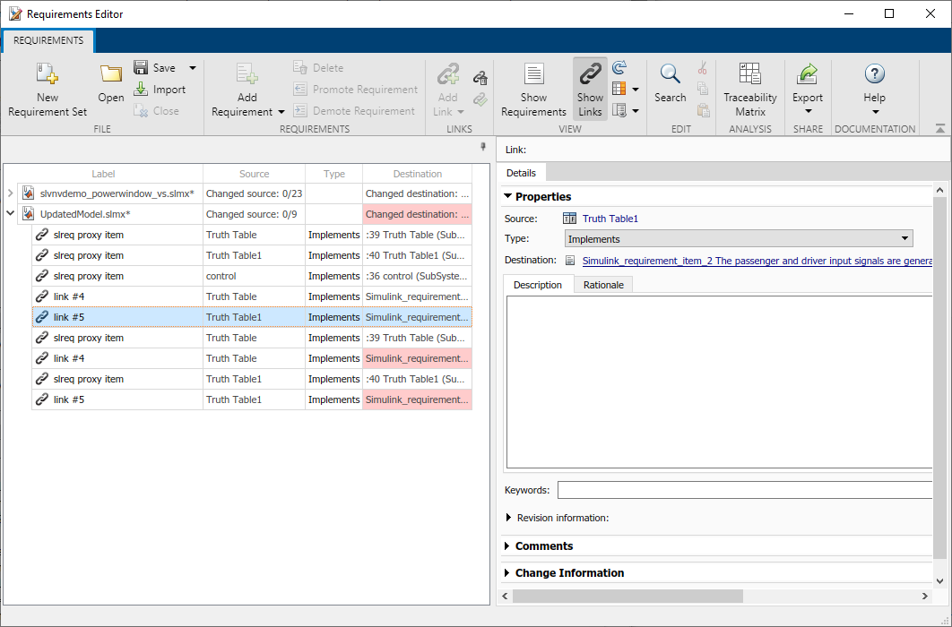The image size is (952, 627).
Task: Select the REQUIREMENTS ribbon tab
Action: click(48, 40)
